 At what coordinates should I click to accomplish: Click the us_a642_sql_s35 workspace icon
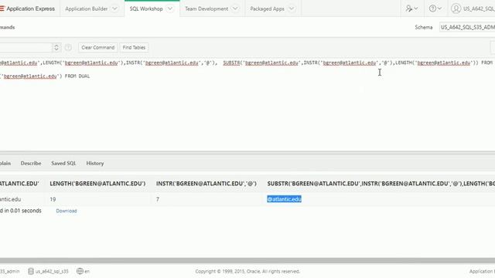pyautogui.click(x=31, y=271)
